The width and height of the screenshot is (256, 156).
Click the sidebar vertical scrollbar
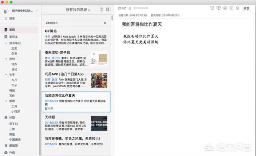coord(40,102)
